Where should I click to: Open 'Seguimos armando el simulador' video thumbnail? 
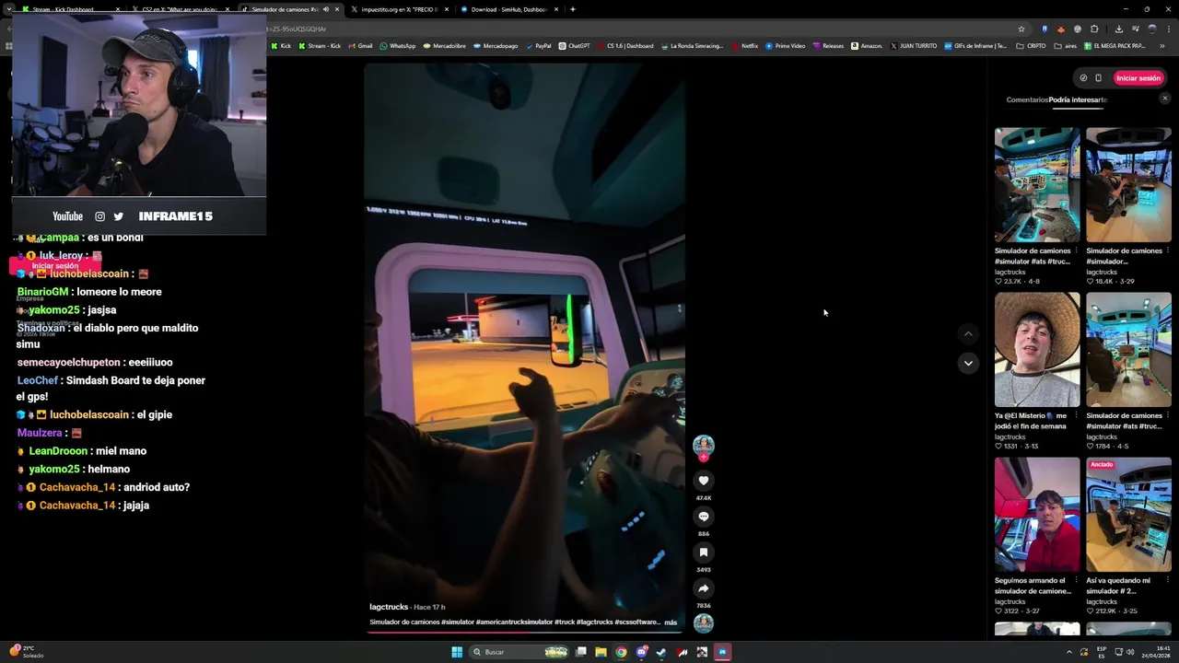click(x=1037, y=515)
